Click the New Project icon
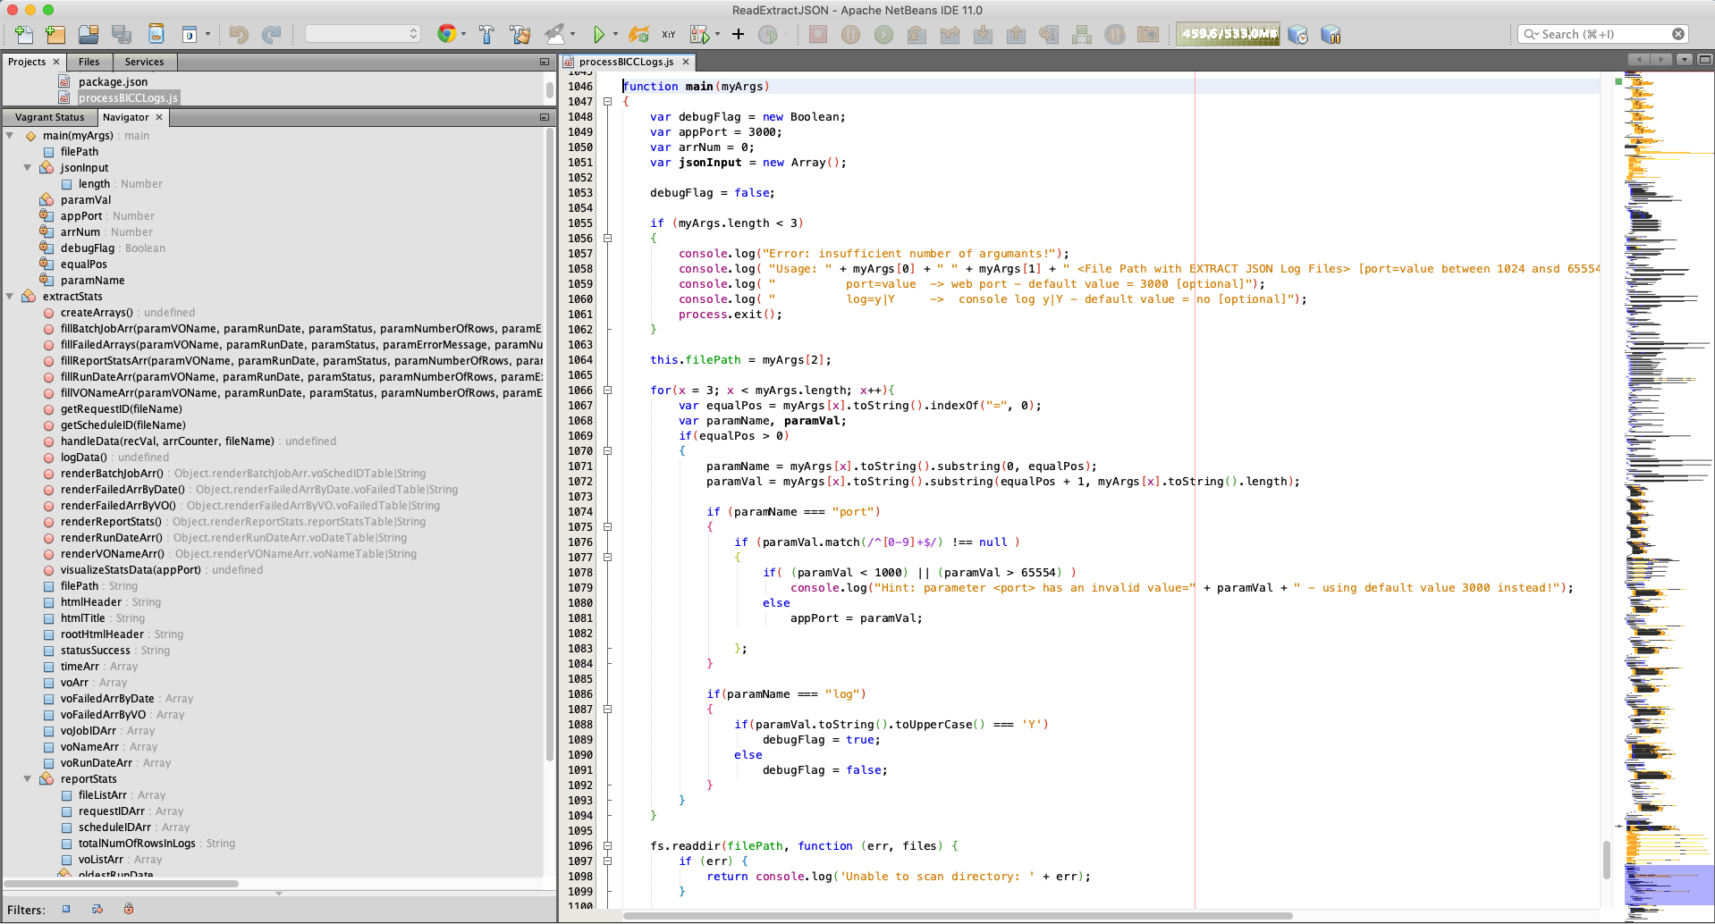This screenshot has height=924, width=1715. click(55, 35)
